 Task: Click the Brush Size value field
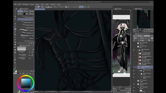(x=29, y=52)
